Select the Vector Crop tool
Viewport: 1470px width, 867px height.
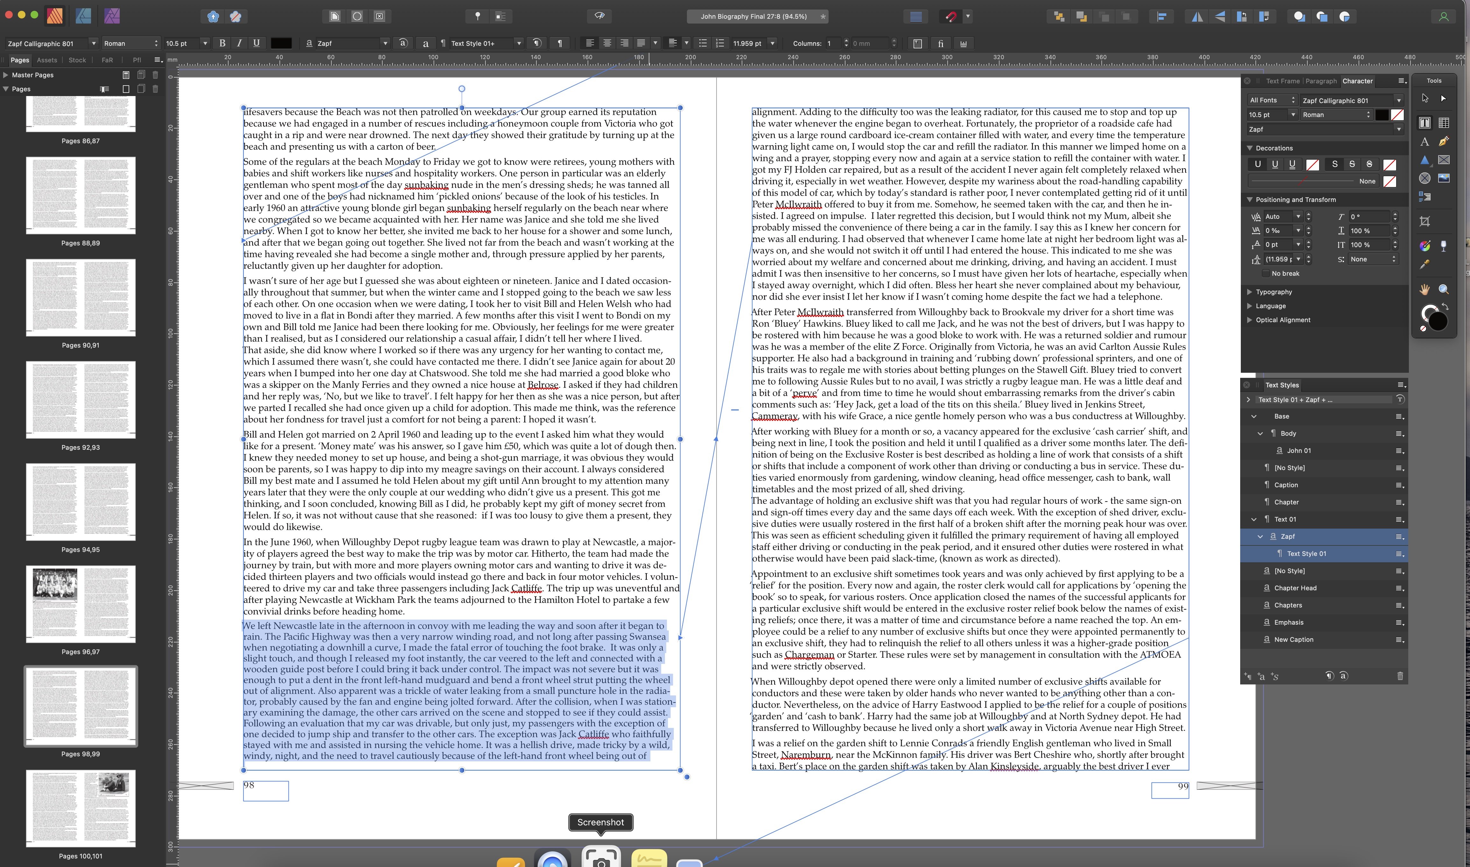click(1424, 221)
